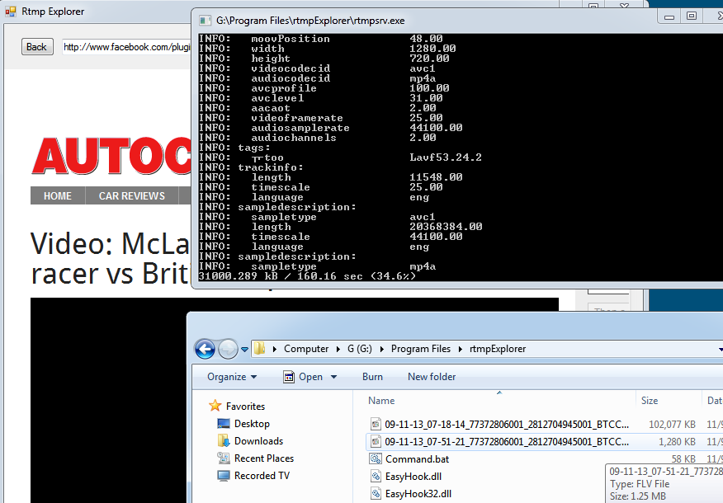
Task: Click the EasyHook.dll file icon
Action: [x=376, y=477]
